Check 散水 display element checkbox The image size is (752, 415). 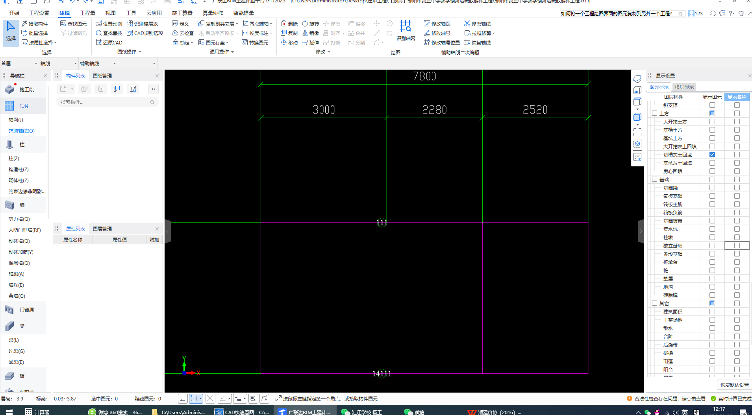tap(712, 328)
